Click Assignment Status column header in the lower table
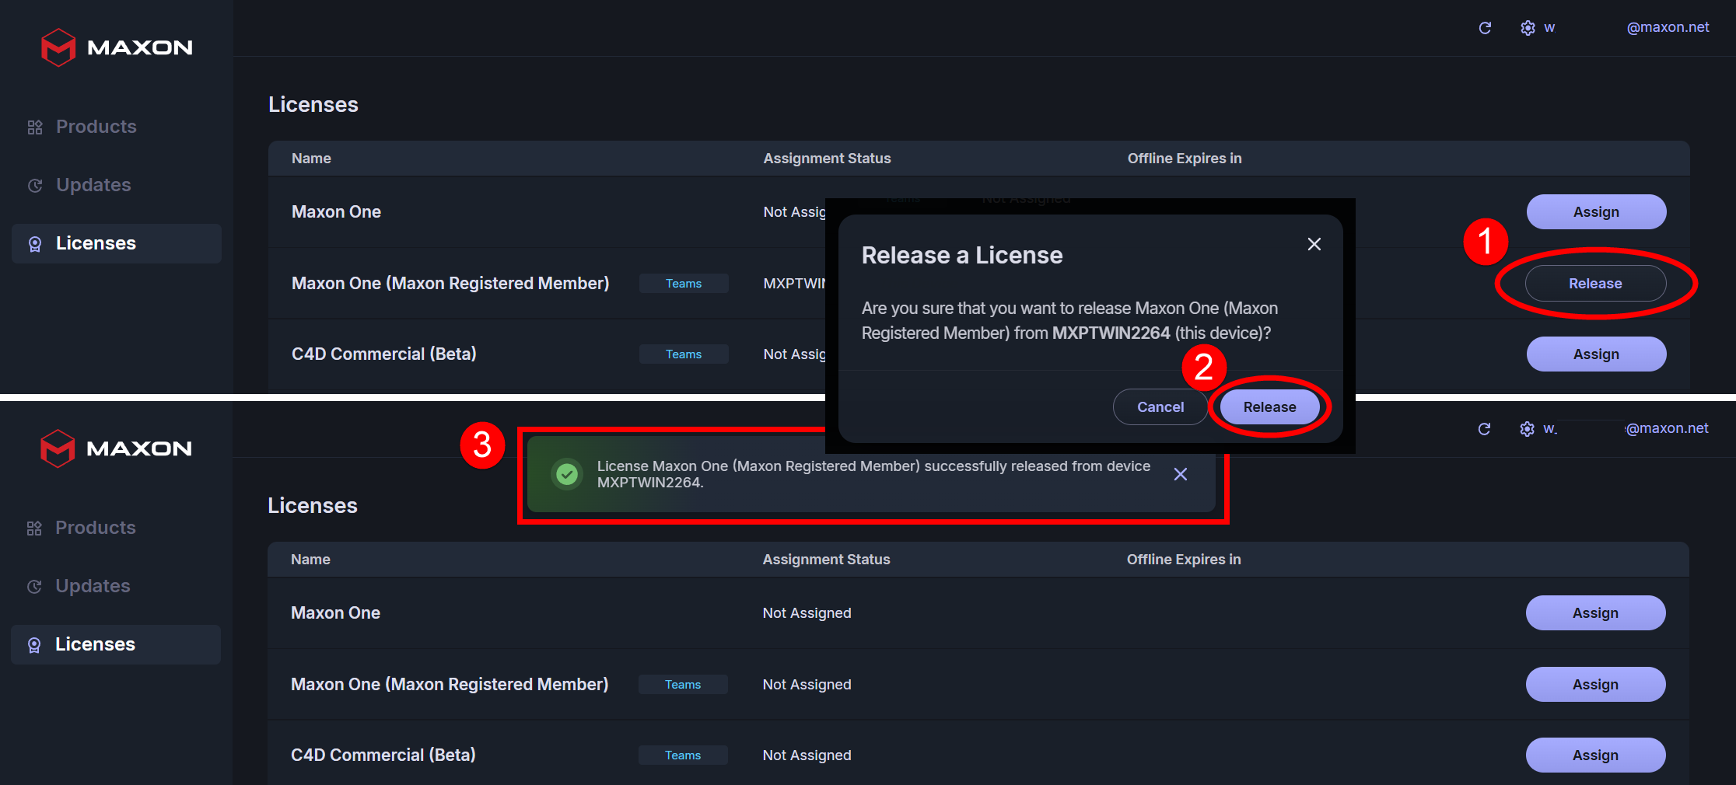Screen dimensions: 1736x785 [826, 560]
